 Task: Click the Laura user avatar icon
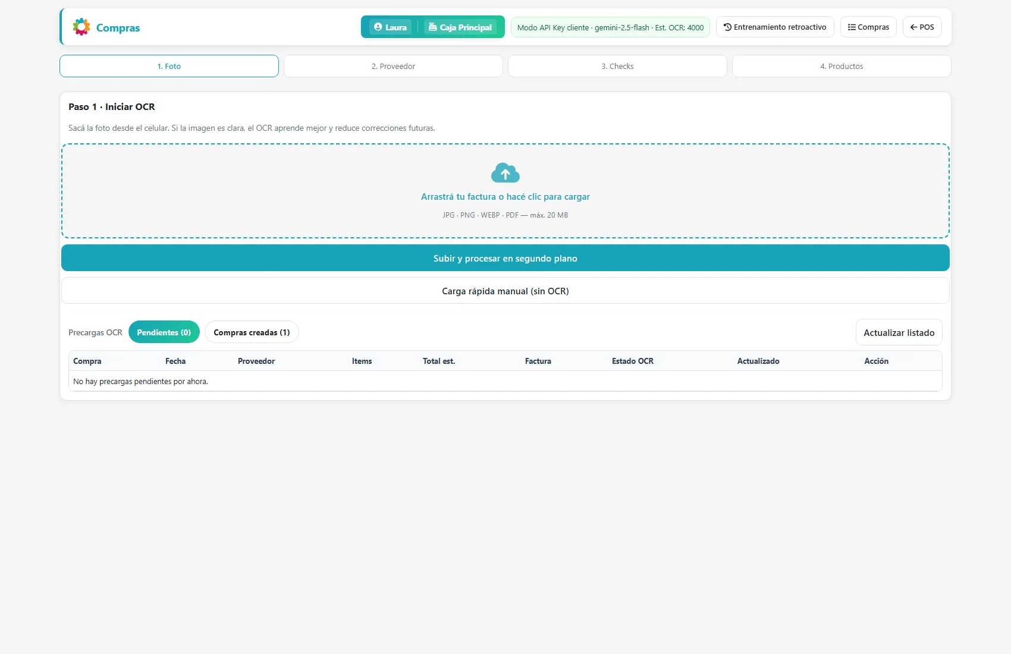pyautogui.click(x=378, y=27)
